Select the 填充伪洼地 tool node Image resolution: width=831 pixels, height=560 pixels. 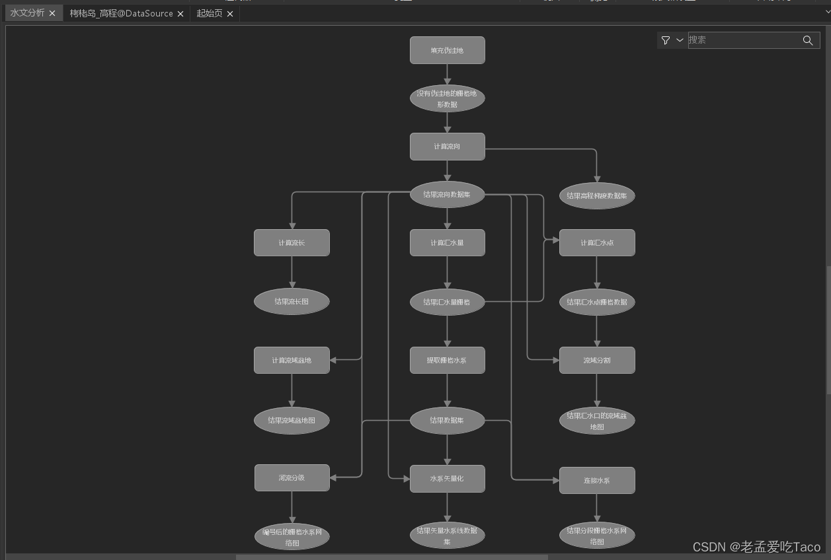click(448, 50)
